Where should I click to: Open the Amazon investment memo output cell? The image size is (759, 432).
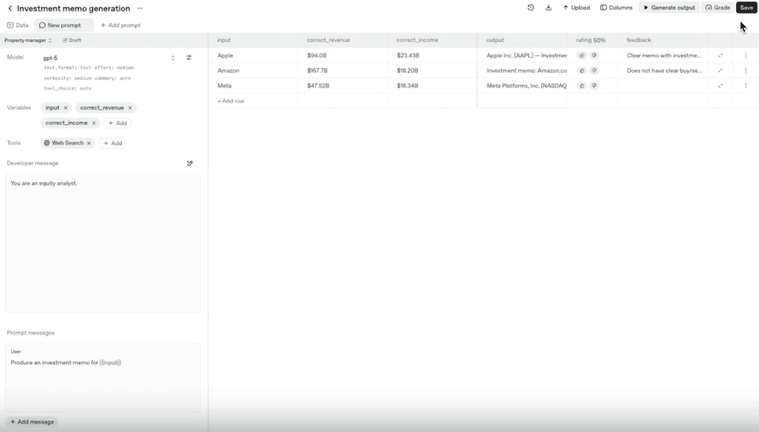pos(522,71)
